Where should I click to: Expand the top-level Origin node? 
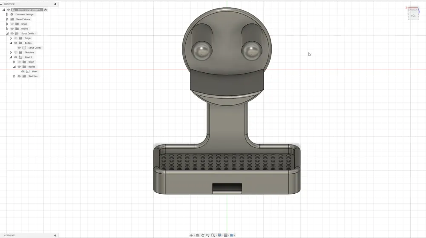click(x=7, y=24)
